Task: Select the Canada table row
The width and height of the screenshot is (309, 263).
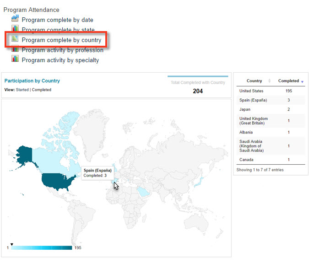Action: 271,160
